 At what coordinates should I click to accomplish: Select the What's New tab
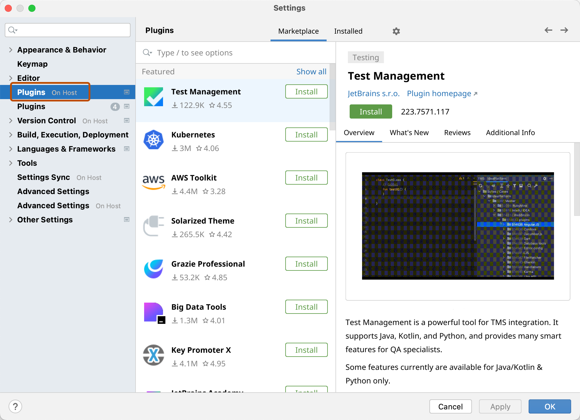[409, 132]
